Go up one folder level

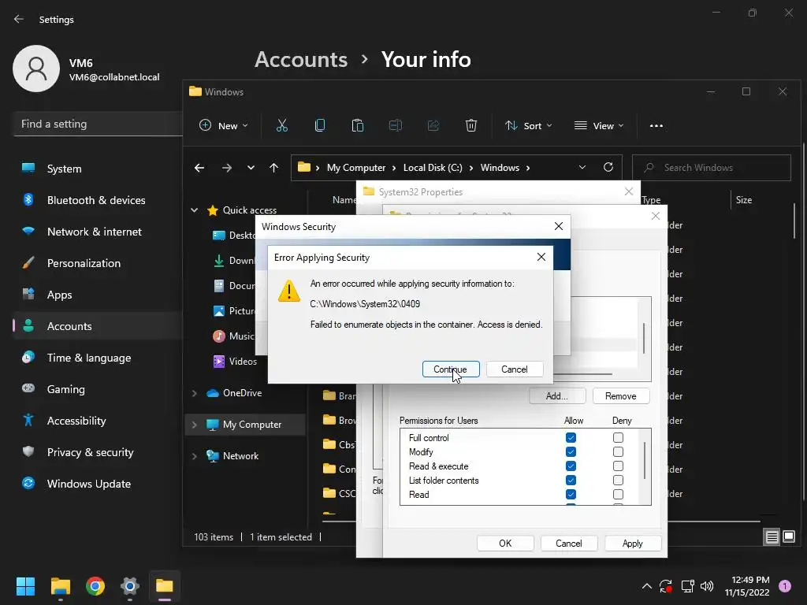click(273, 168)
